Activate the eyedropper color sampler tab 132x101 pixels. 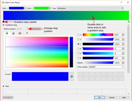tap(27, 33)
